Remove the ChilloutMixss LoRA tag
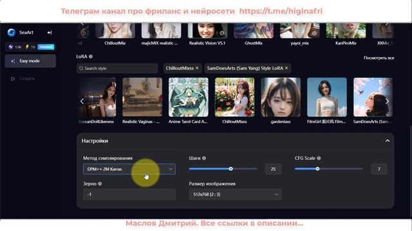The width and height of the screenshot is (412, 231). click(197, 68)
